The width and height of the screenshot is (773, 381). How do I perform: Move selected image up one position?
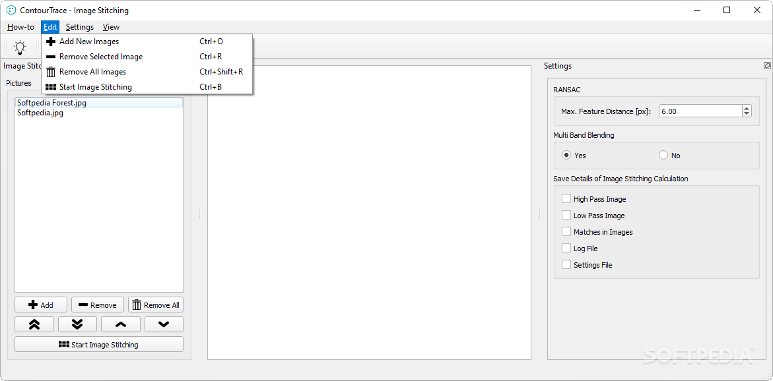(x=121, y=324)
